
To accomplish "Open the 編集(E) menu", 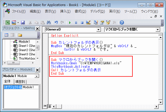I will (35, 11).
